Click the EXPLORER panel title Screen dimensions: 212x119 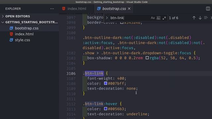pyautogui.click(x=13, y=9)
